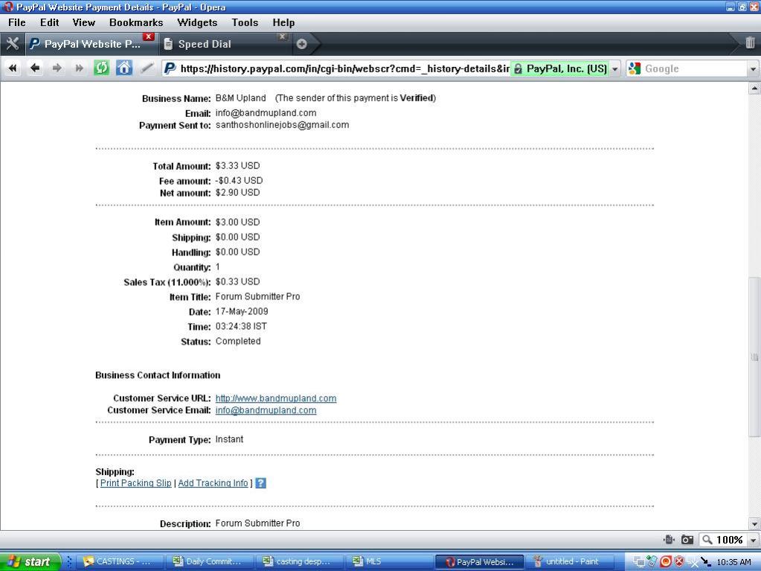761x571 pixels.
Task: Close the Speed Dial tab
Action: point(283,37)
